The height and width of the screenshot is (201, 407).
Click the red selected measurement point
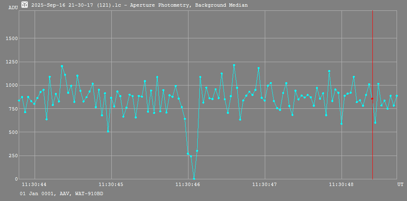click(372, 99)
